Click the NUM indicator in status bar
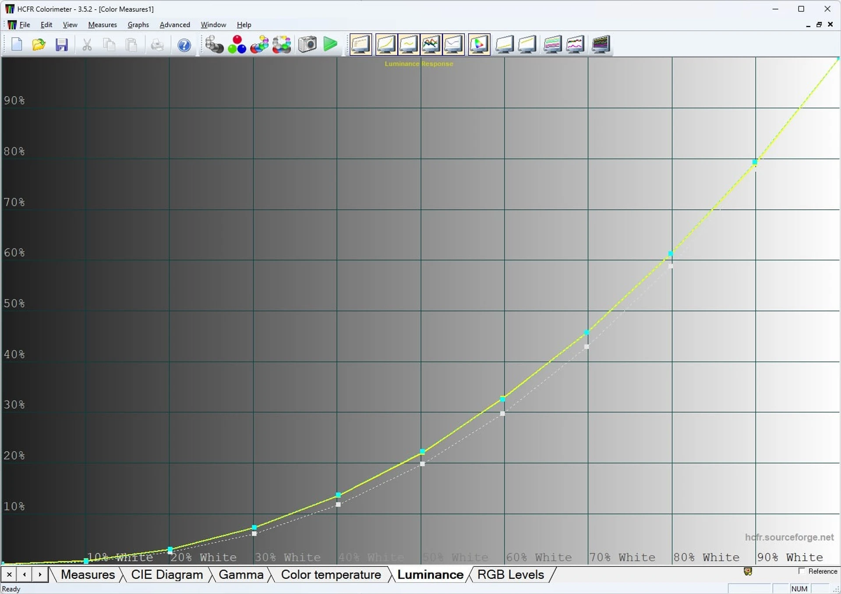841x594 pixels. (799, 589)
